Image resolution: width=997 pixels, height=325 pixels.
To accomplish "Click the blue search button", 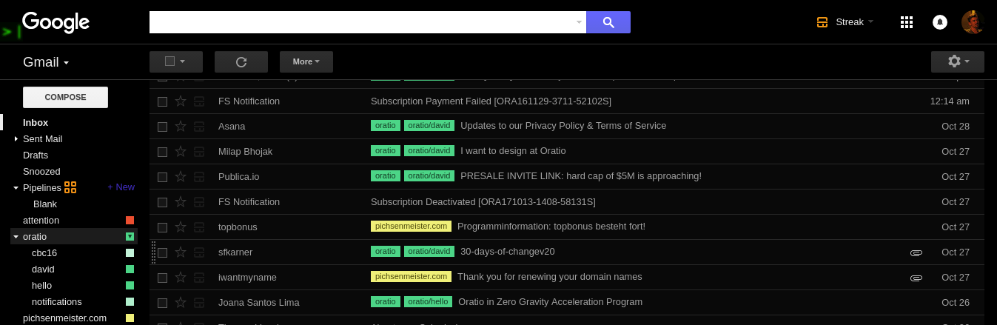I will [x=608, y=22].
